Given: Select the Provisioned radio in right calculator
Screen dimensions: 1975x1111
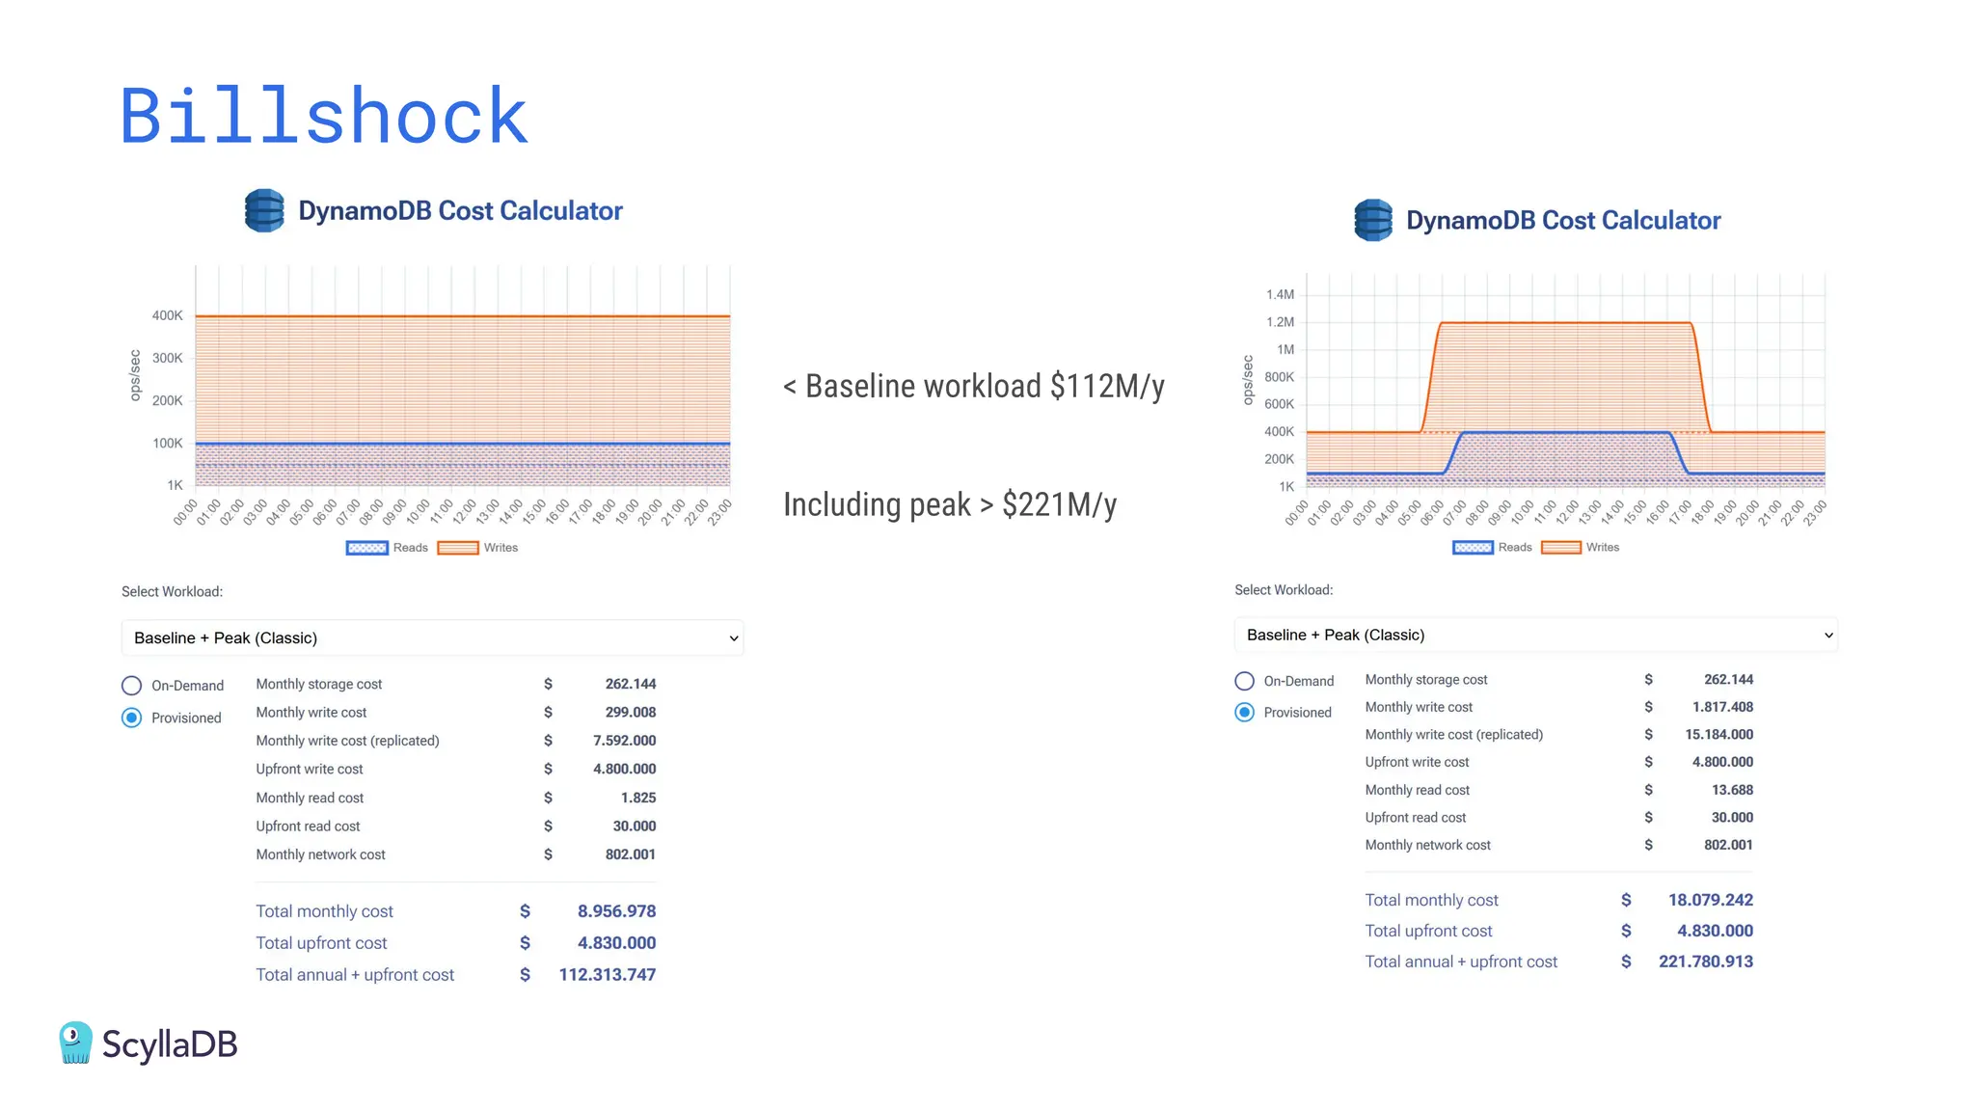Looking at the screenshot, I should [x=1245, y=713].
